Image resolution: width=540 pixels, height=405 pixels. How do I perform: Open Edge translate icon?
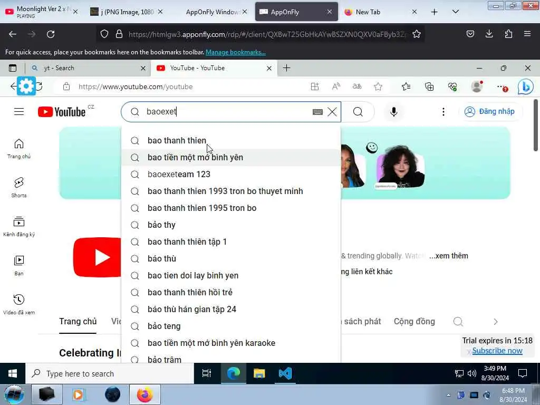(357, 87)
